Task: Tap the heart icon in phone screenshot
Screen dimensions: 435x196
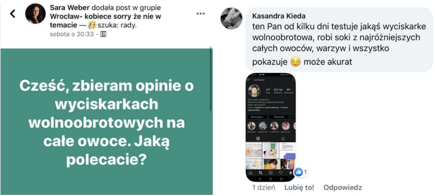Action: coord(280,172)
